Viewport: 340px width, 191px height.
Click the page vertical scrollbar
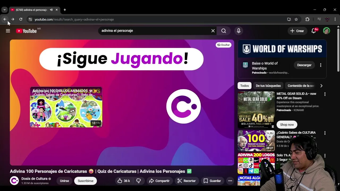(338, 50)
